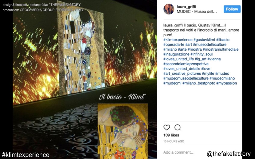This screenshot has width=255, height=159.
Task: Open the #secondolamiaprospettiva hashtag
Action: click(186, 64)
